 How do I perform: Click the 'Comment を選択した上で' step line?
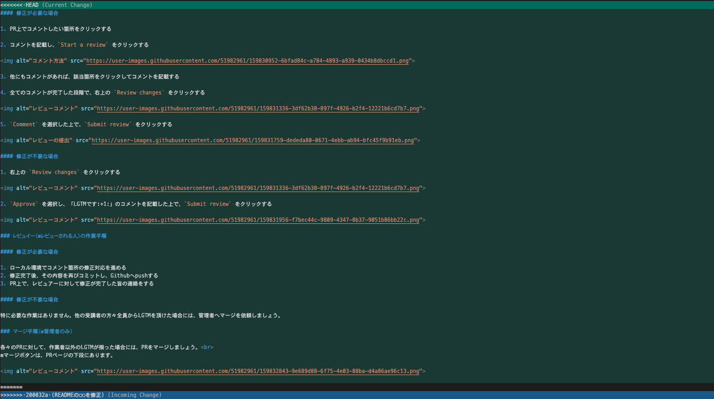click(86, 124)
